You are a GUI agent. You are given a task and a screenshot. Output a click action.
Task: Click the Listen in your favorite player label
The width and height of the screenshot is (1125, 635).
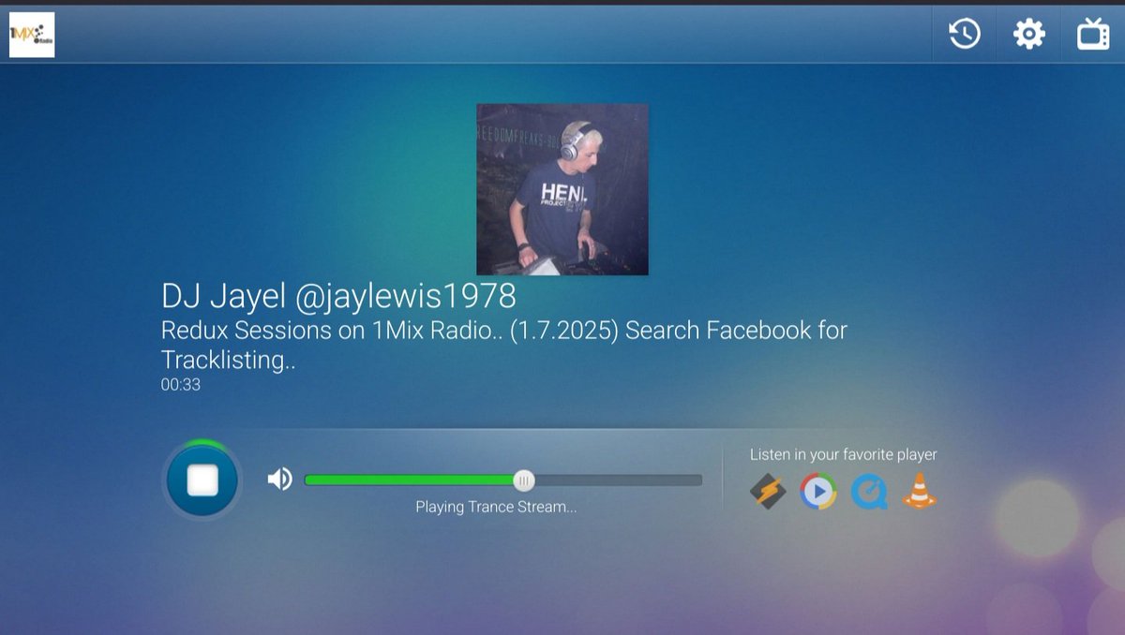(844, 454)
